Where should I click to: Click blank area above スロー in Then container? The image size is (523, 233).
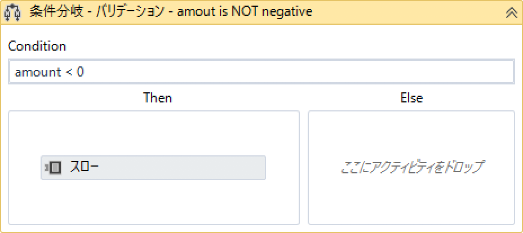point(153,132)
